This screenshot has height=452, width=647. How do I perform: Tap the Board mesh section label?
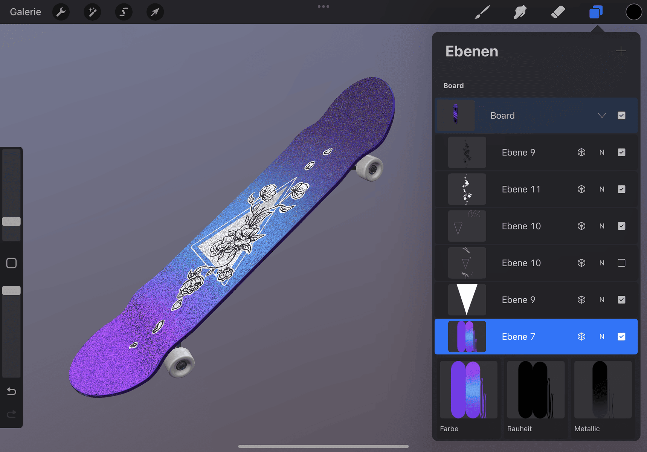pos(453,86)
